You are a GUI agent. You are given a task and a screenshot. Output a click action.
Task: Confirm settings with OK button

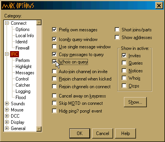80,133
